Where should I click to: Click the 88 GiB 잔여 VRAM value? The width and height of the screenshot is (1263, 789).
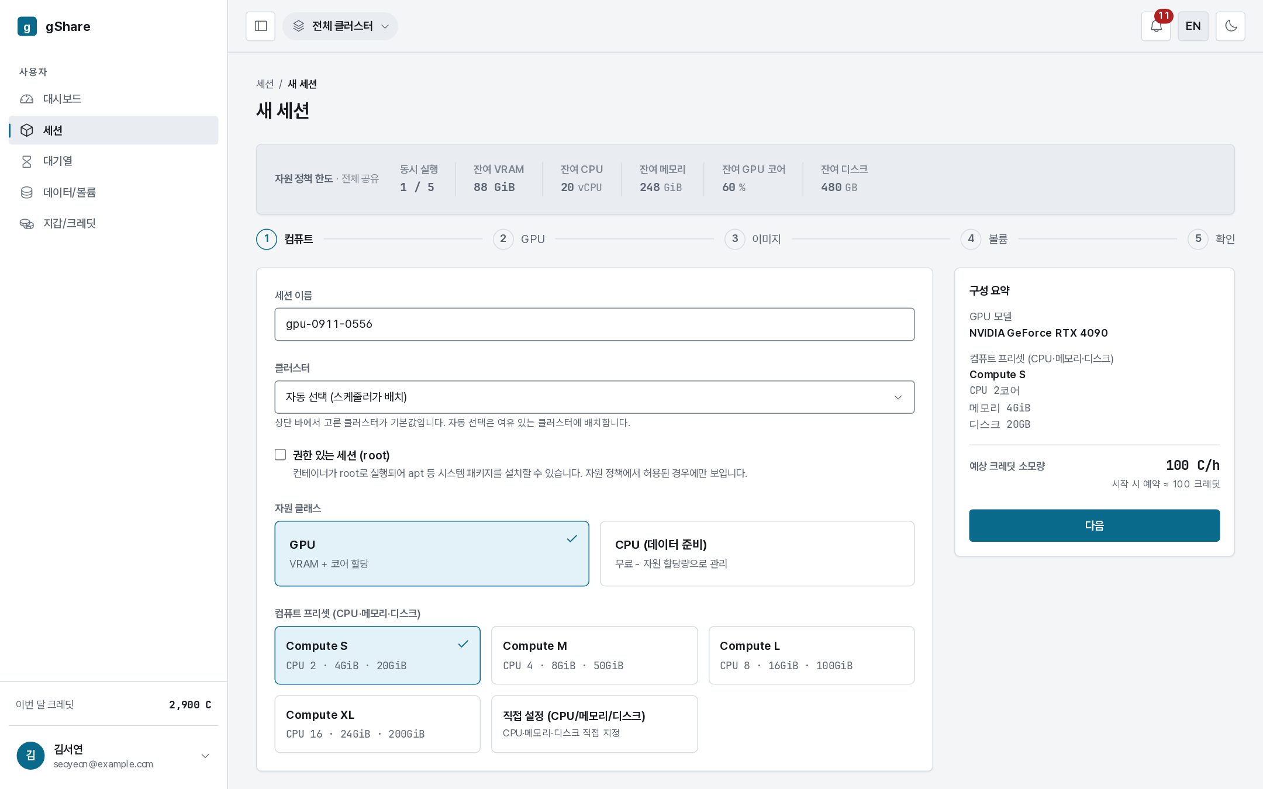[494, 187]
